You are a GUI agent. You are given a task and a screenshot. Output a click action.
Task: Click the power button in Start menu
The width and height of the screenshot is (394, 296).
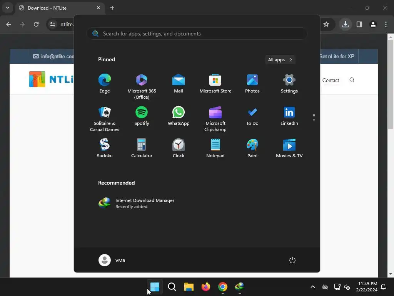[x=292, y=260]
